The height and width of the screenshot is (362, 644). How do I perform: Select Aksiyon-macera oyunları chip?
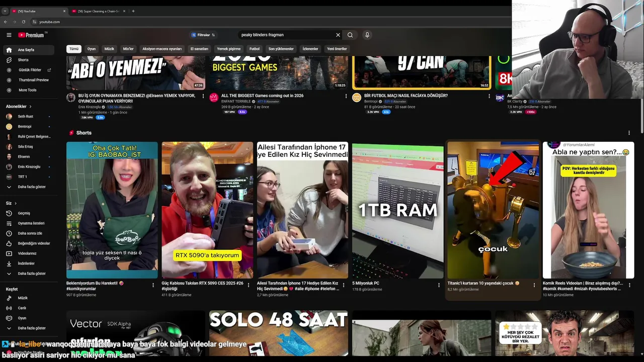click(162, 49)
